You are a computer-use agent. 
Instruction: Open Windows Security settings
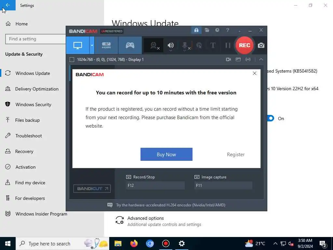pos(33,104)
